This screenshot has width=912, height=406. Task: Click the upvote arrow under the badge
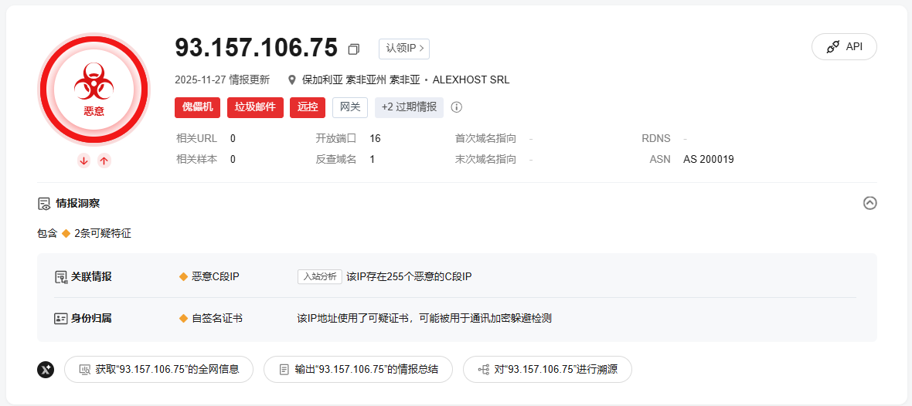104,161
